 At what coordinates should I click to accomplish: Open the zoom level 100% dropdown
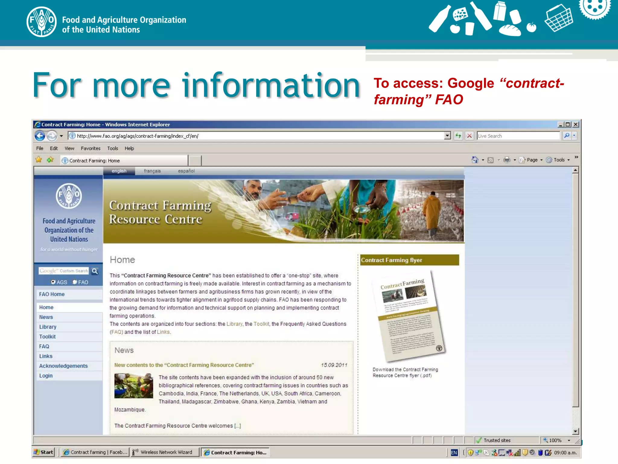pyautogui.click(x=569, y=440)
